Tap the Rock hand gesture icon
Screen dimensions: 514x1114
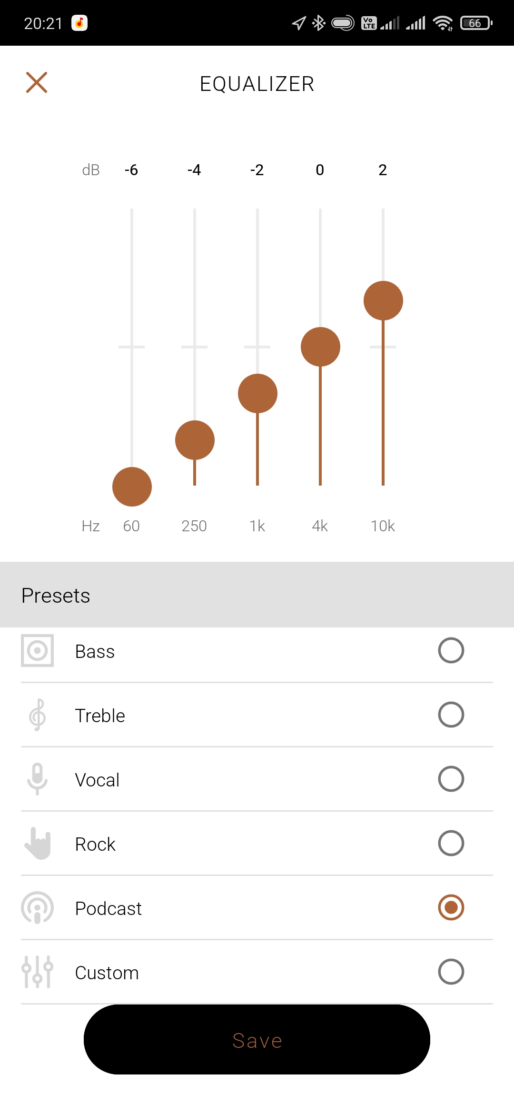click(x=38, y=844)
